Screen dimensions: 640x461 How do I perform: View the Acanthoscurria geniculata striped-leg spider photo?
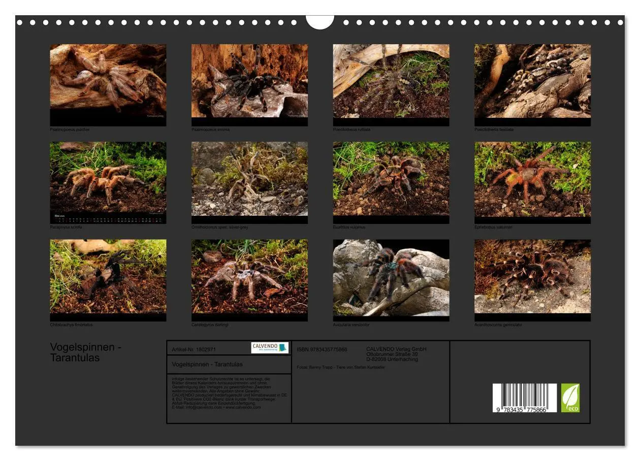(532, 280)
